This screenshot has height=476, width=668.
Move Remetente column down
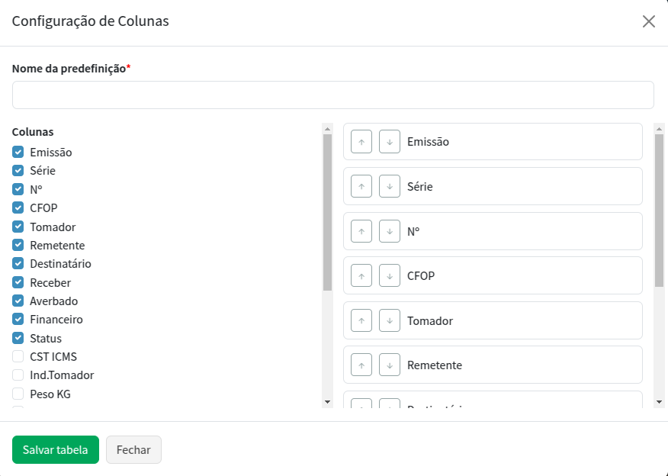click(x=390, y=365)
